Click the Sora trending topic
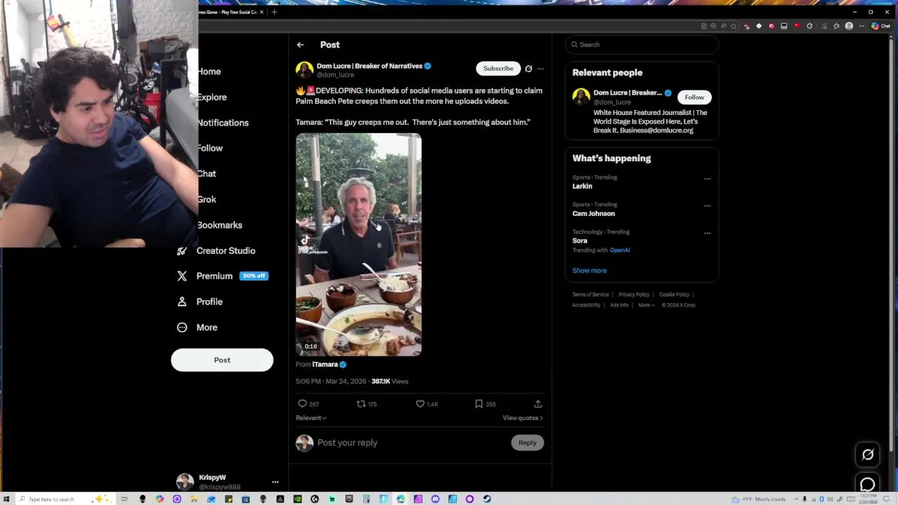Viewport: 898px width, 505px height. pyautogui.click(x=579, y=241)
